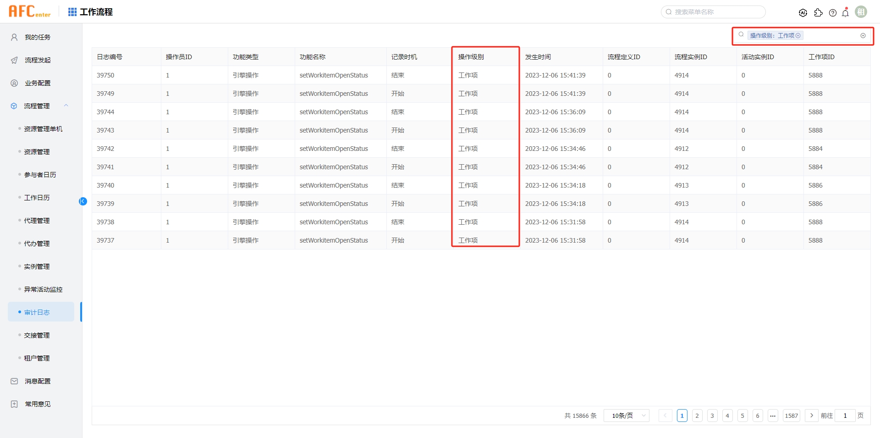Clear all filters with the circle-x
This screenshot has height=438, width=880.
click(x=864, y=35)
